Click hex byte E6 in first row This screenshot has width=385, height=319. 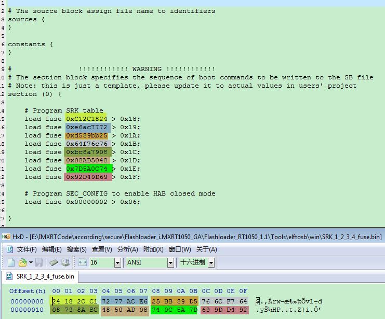(143, 301)
